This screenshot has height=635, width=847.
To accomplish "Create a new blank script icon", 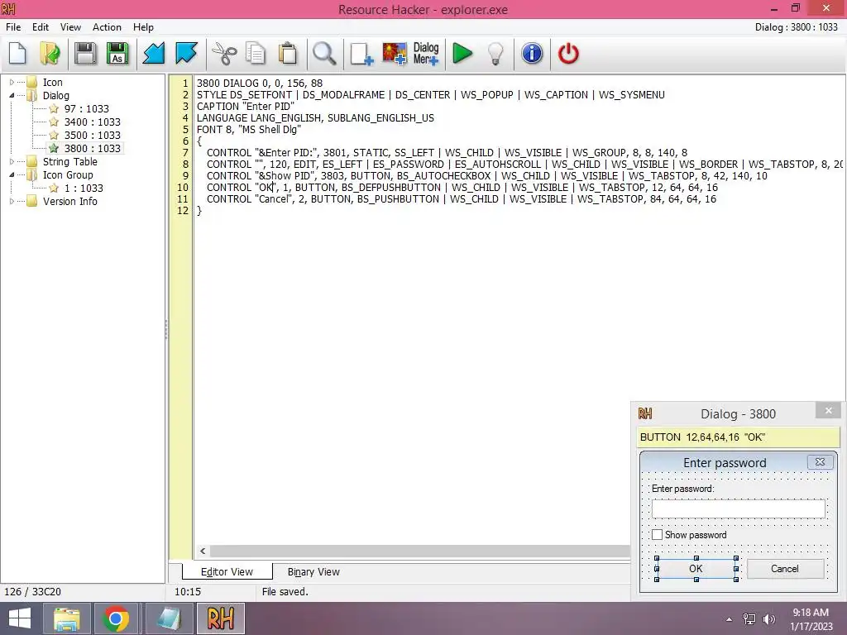I will click(x=18, y=54).
